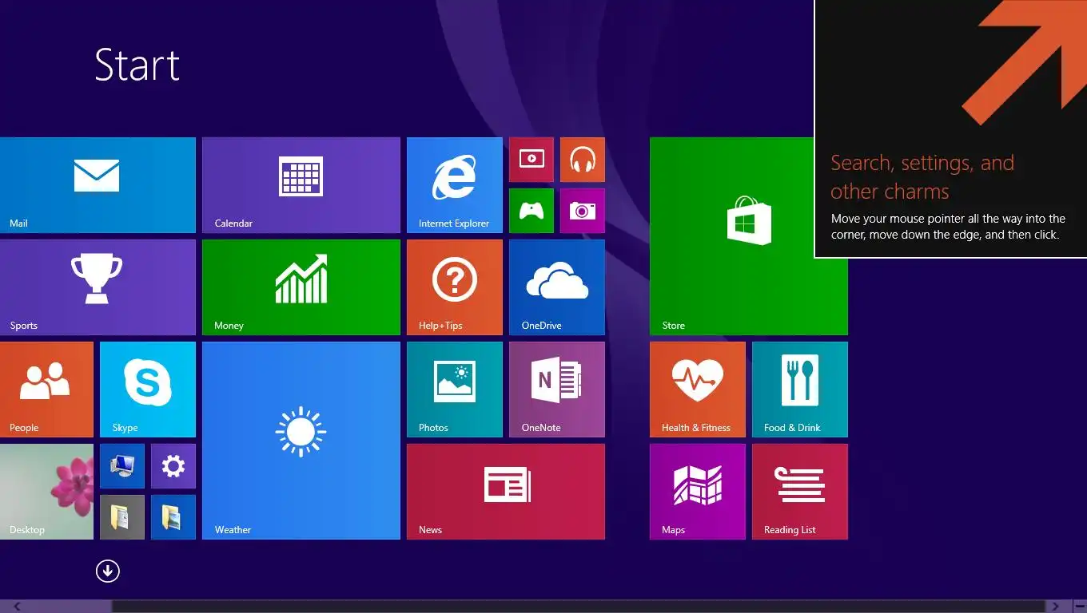Open the Photos tile

[x=455, y=390]
